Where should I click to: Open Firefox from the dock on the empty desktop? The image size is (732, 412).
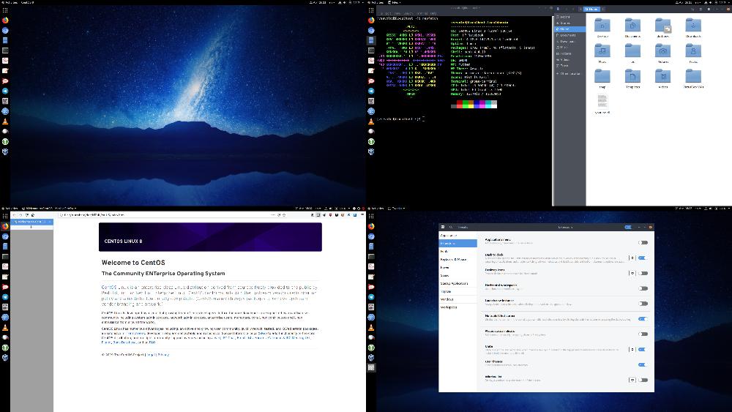coord(5,20)
